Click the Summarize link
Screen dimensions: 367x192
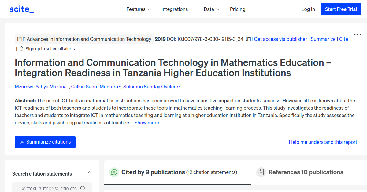pyautogui.click(x=323, y=39)
